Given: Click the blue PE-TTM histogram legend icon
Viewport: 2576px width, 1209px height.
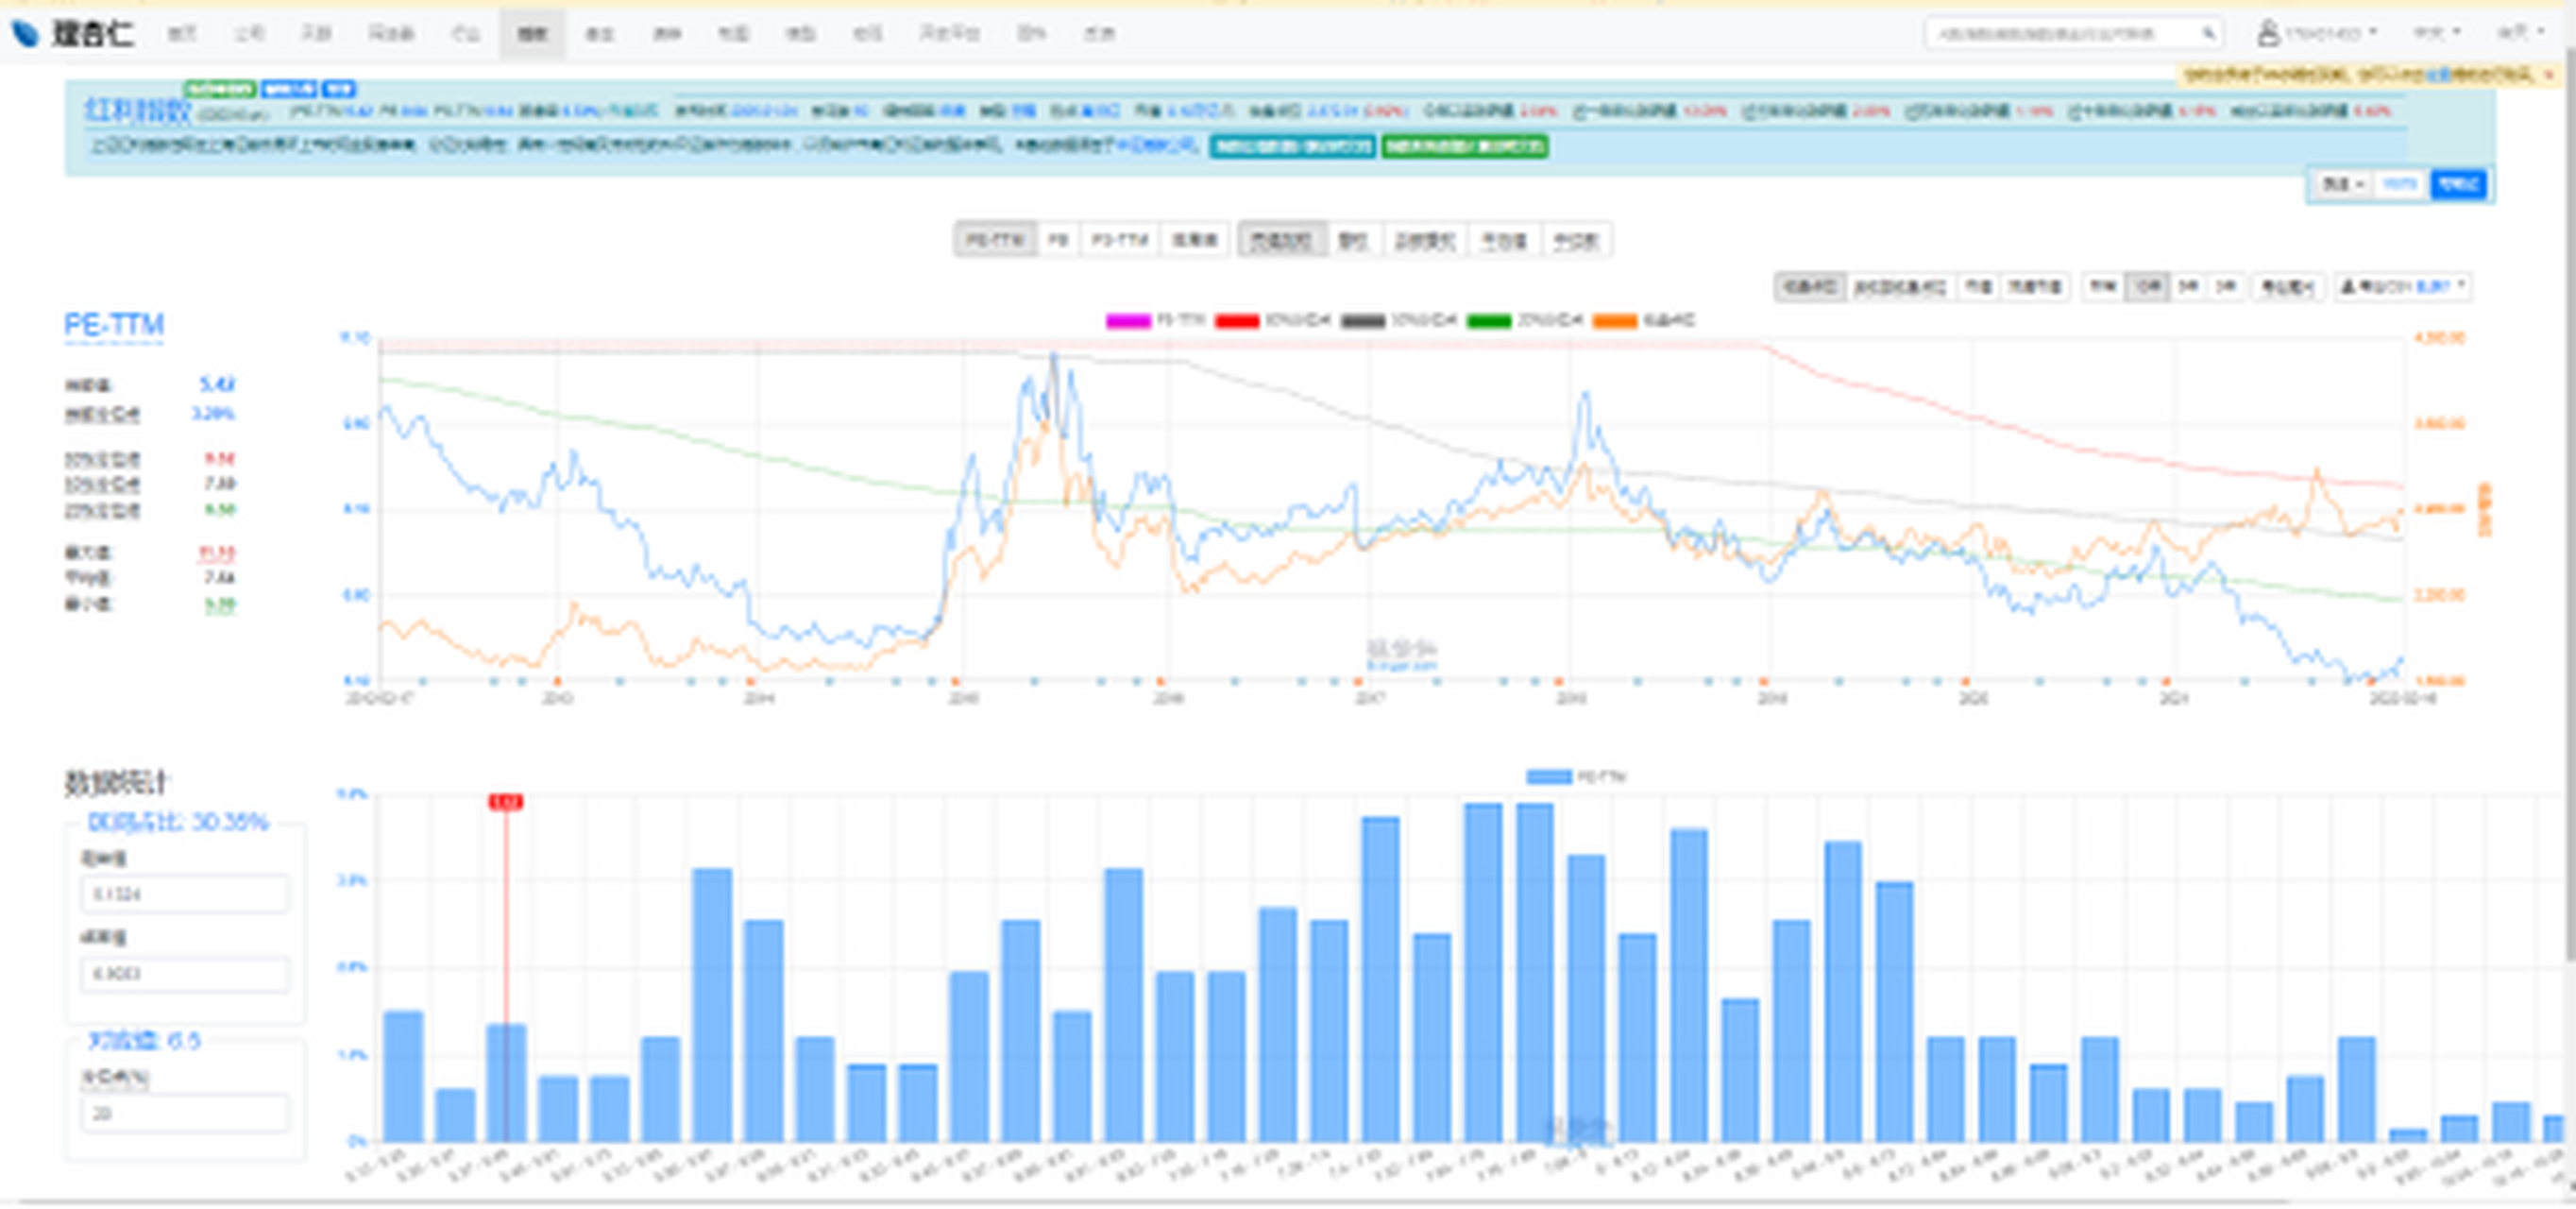Looking at the screenshot, I should [1548, 777].
